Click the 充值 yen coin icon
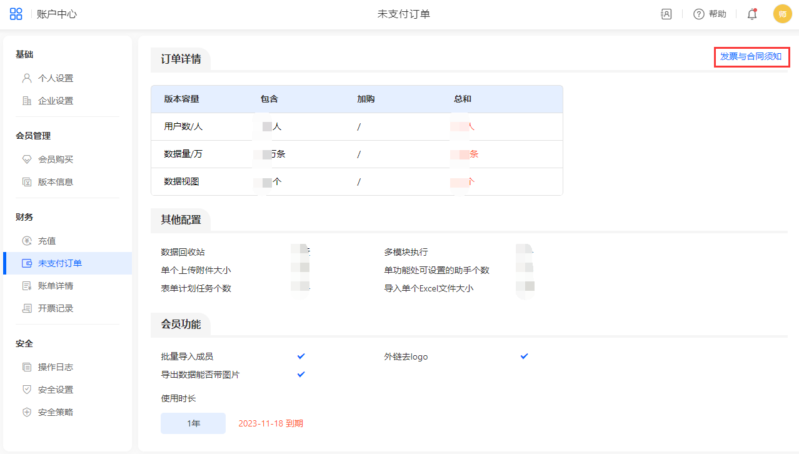Screen dimensions: 799x454 click(x=26, y=241)
